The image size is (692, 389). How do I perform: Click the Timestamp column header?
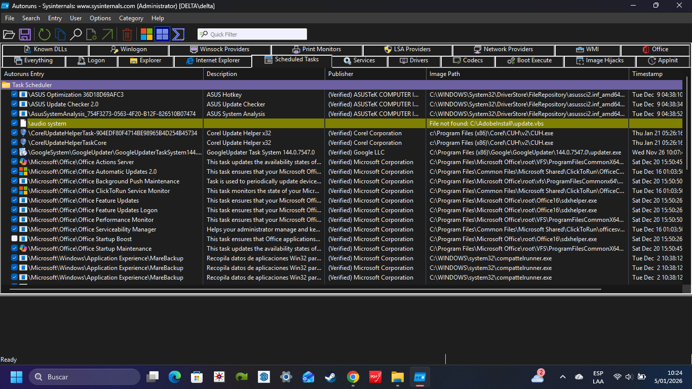tap(656, 74)
